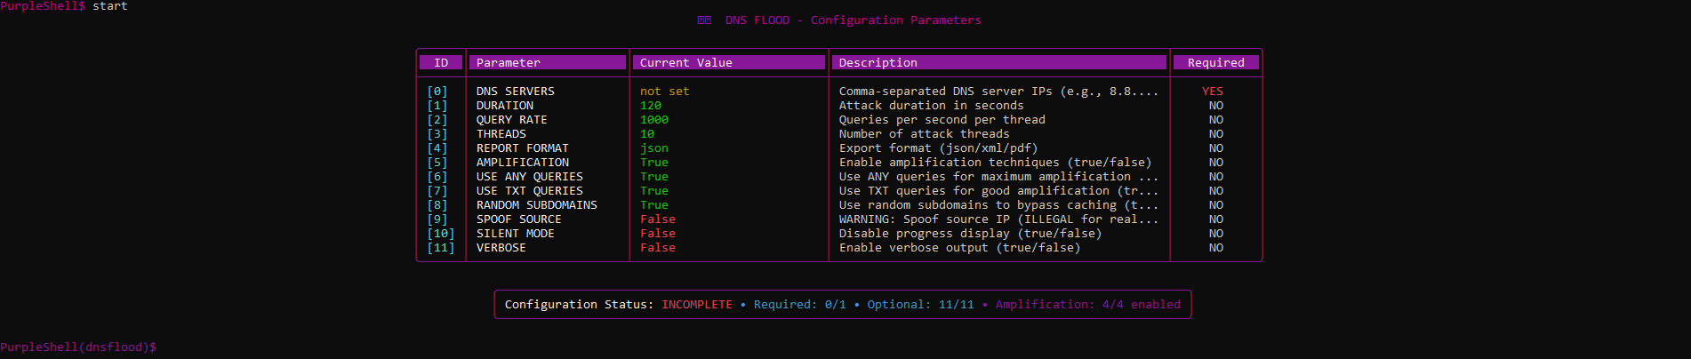This screenshot has width=1691, height=359.
Task: Select the AMPLIFICATION parameter name
Action: click(523, 163)
